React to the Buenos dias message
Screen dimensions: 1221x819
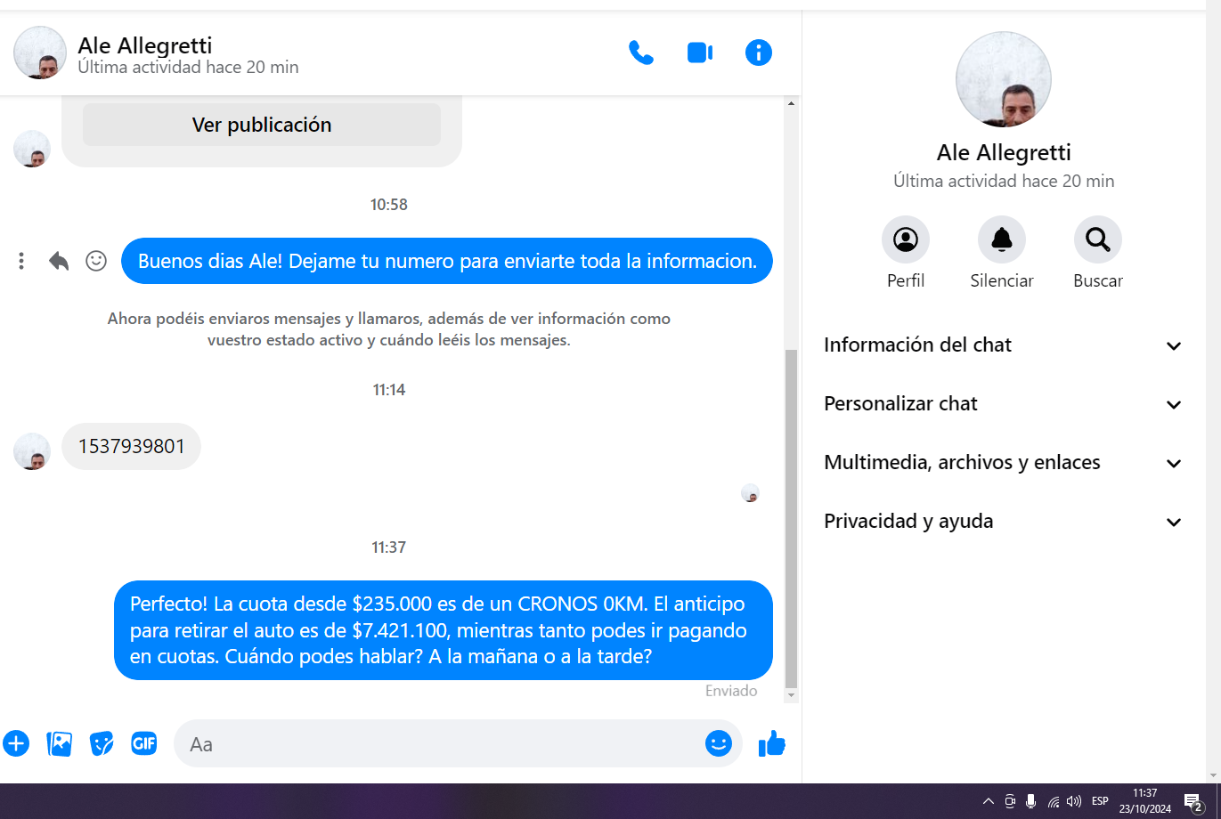click(x=96, y=261)
